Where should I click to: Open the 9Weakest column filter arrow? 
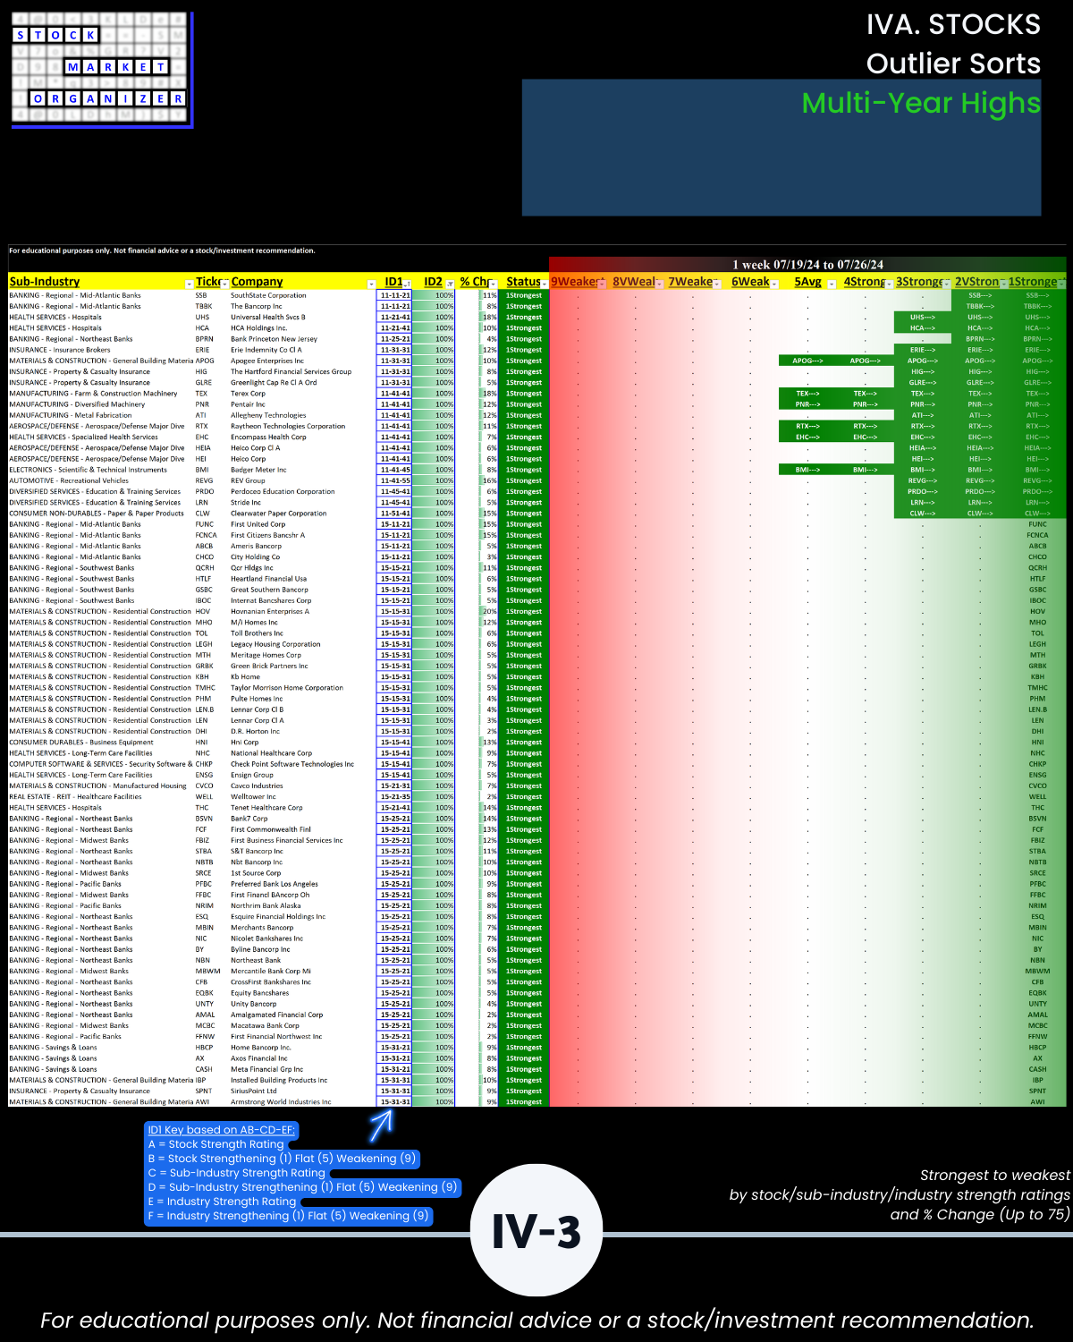point(601,284)
